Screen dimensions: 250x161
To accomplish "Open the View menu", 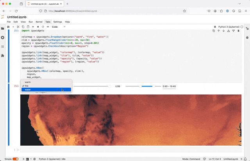I will click(x=23, y=22).
